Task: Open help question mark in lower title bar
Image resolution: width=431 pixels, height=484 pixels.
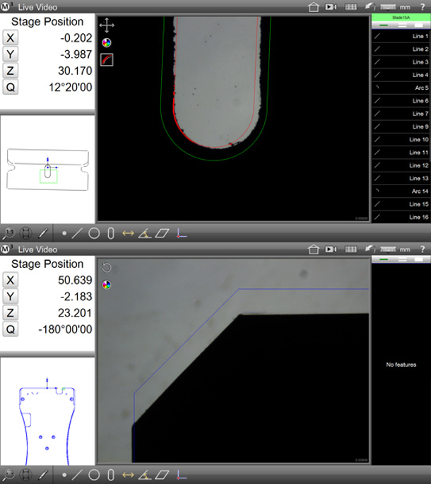Action: 423,249
